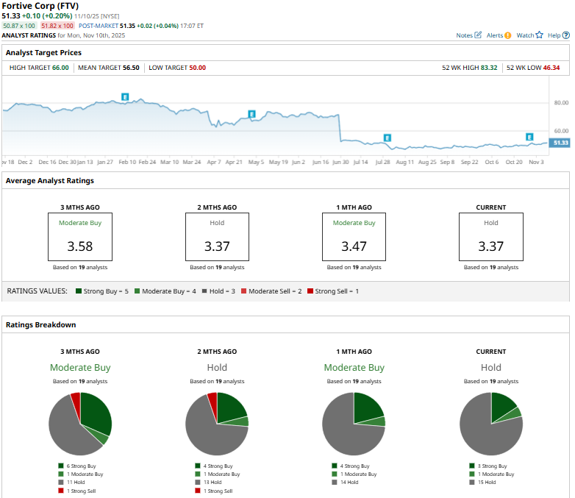The width and height of the screenshot is (575, 498).
Task: Click the CURRENT ratings pie chart
Action: (x=491, y=424)
